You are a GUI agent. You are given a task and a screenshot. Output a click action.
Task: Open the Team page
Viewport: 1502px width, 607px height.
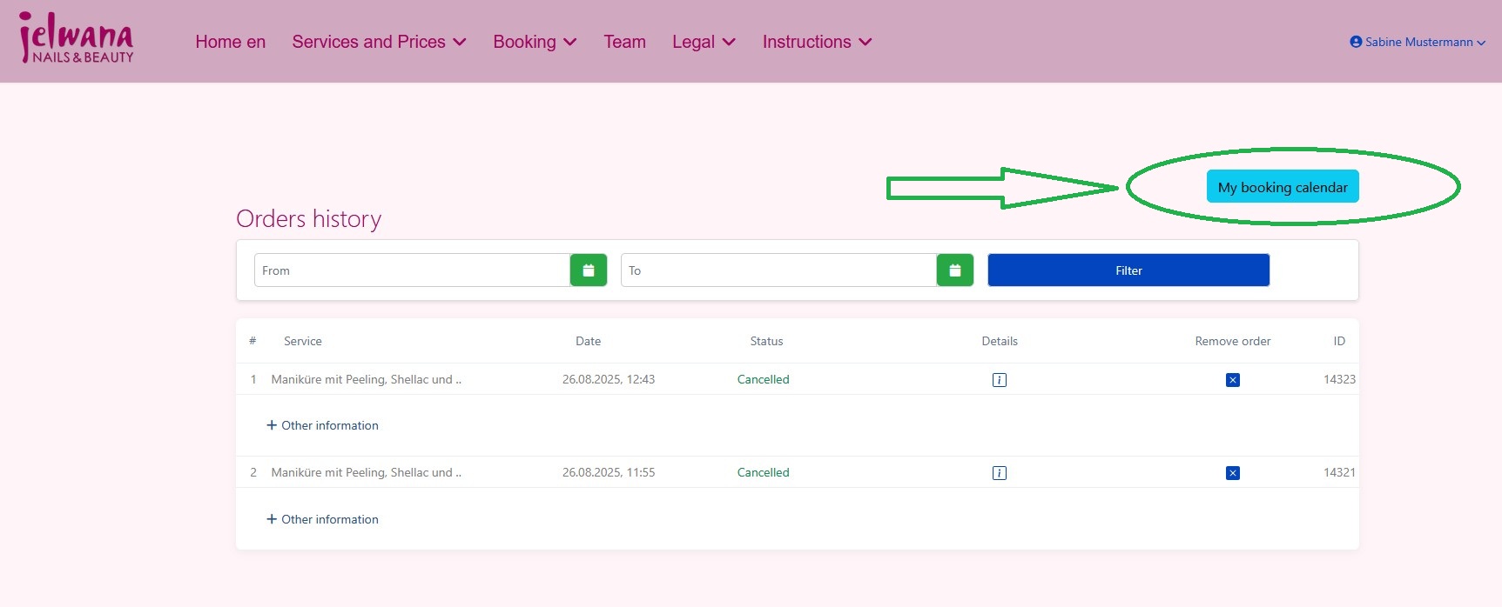[624, 42]
